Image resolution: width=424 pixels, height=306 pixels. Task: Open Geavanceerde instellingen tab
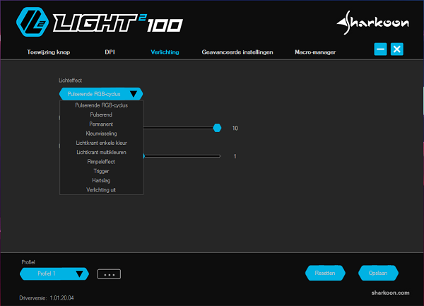click(x=237, y=52)
